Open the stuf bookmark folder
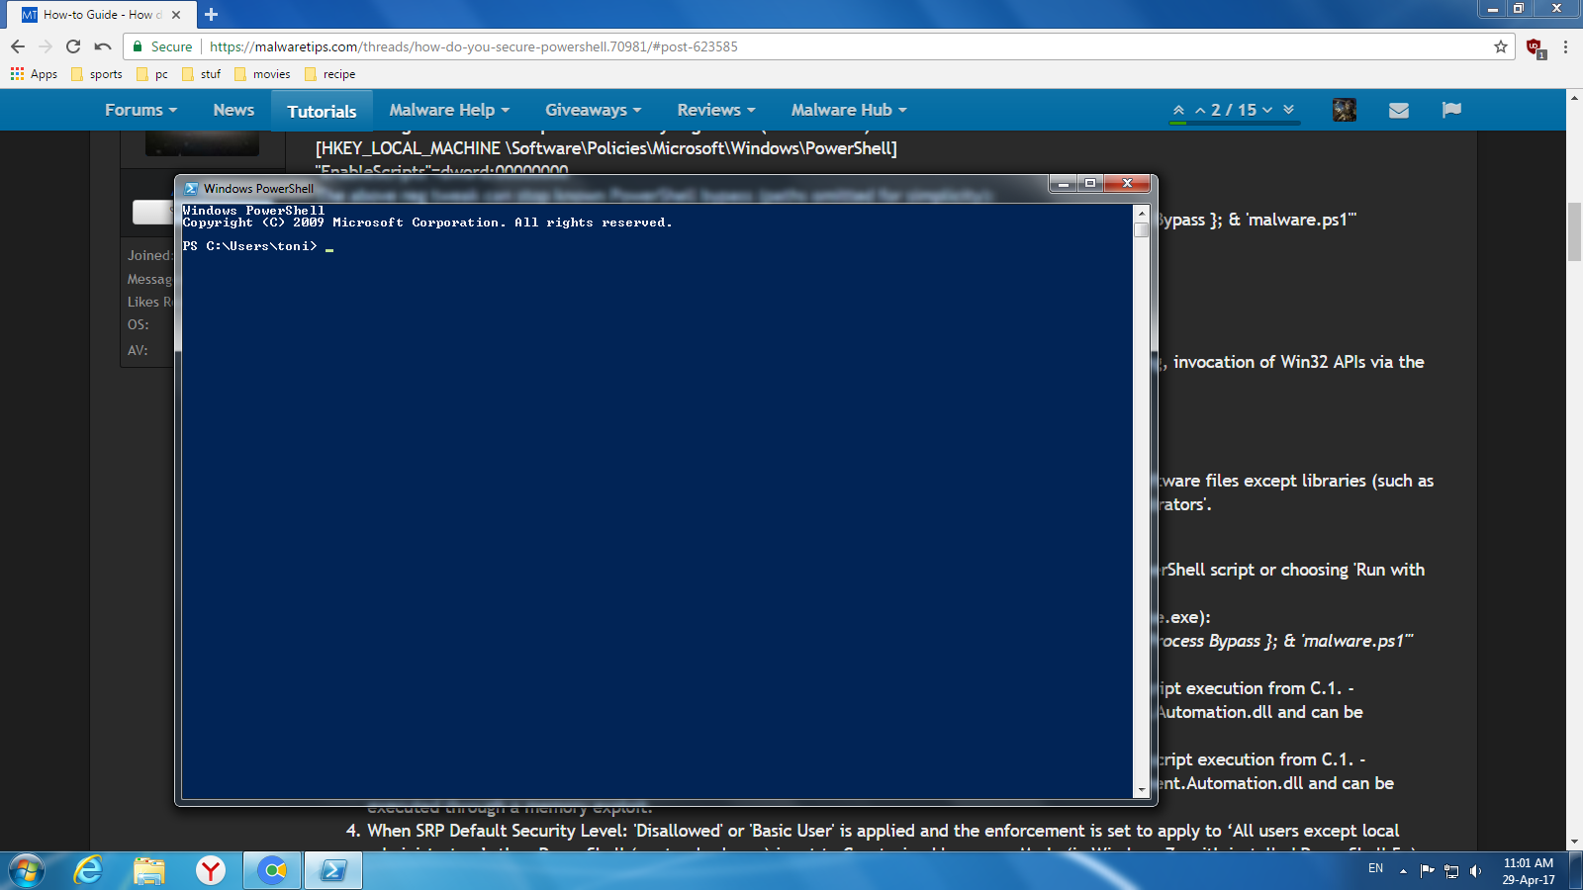The image size is (1583, 890). click(x=202, y=74)
